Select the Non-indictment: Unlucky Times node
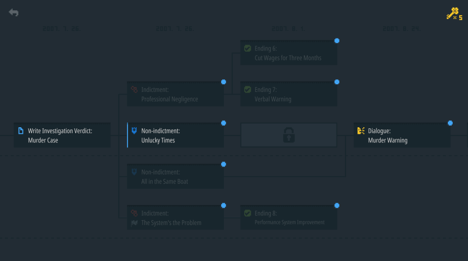This screenshot has height=261, width=468. 175,135
